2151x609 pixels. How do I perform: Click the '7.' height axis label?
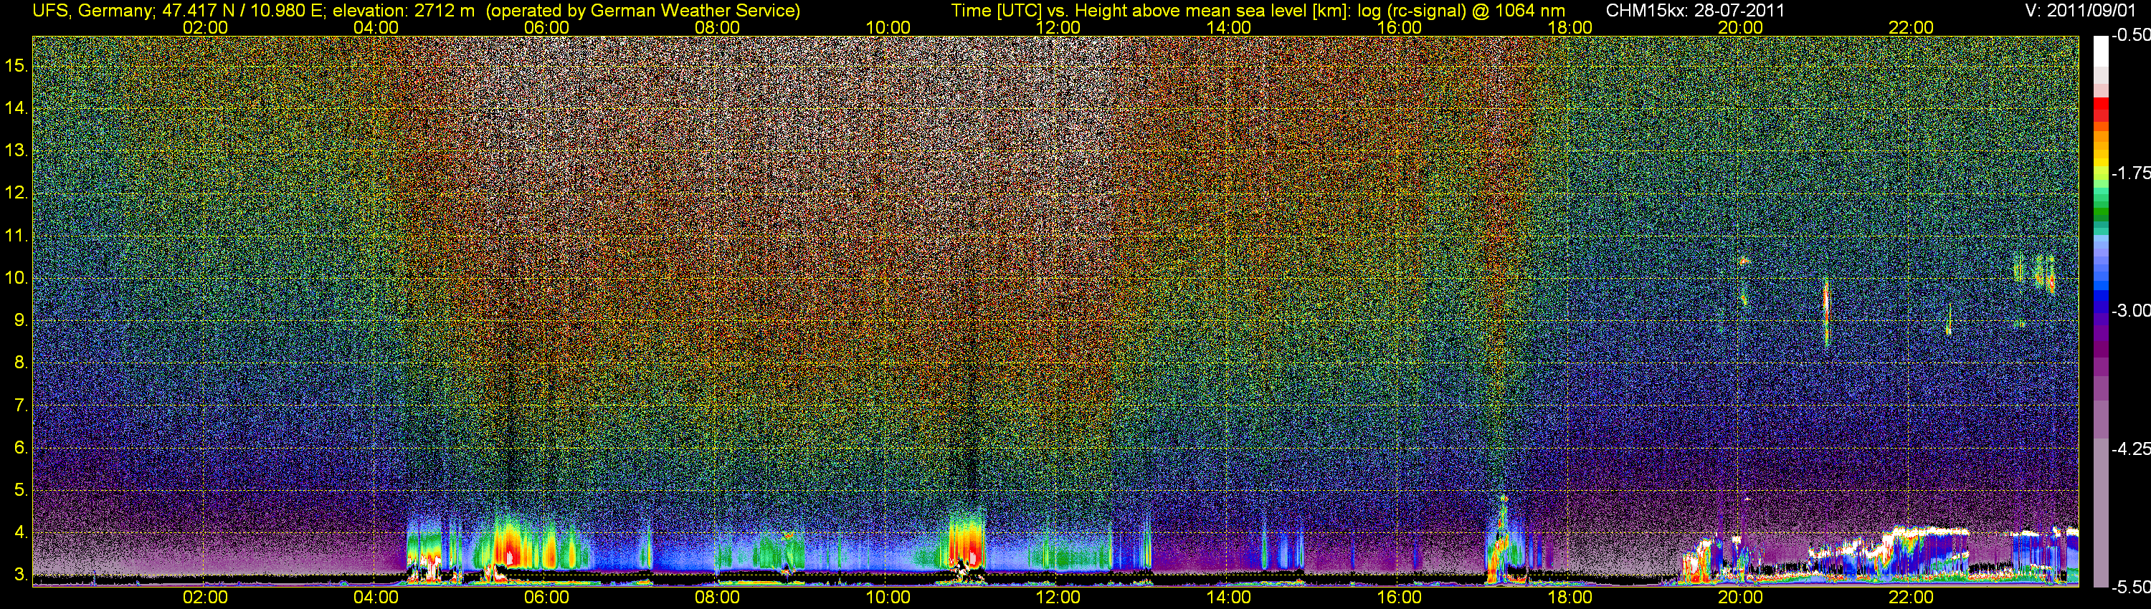[x=21, y=406]
